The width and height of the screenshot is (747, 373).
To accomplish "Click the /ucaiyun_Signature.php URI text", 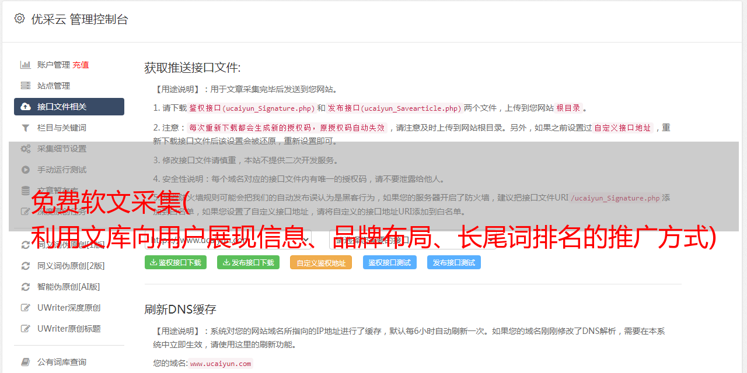I will tap(615, 198).
